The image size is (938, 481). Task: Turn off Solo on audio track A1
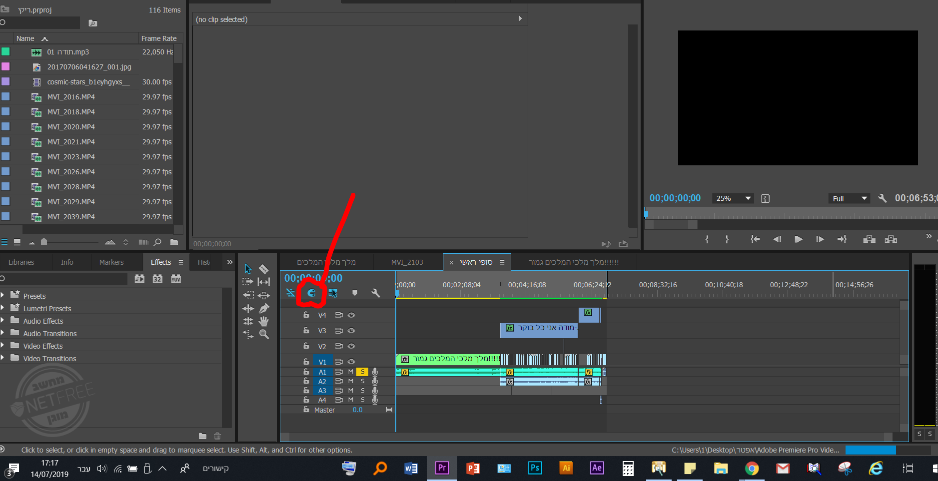pos(362,372)
